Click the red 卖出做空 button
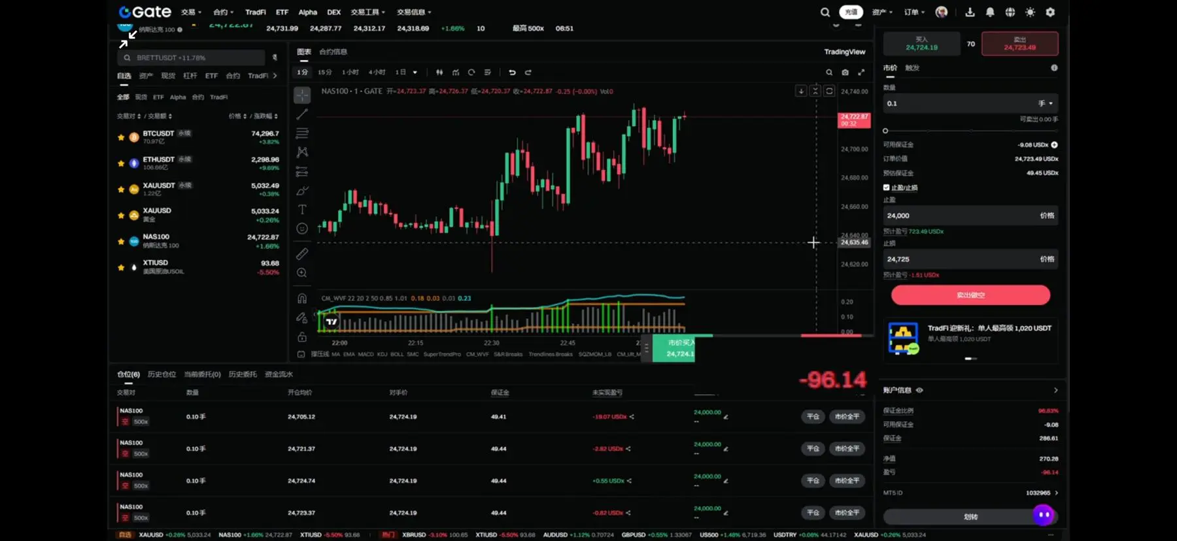 (970, 295)
